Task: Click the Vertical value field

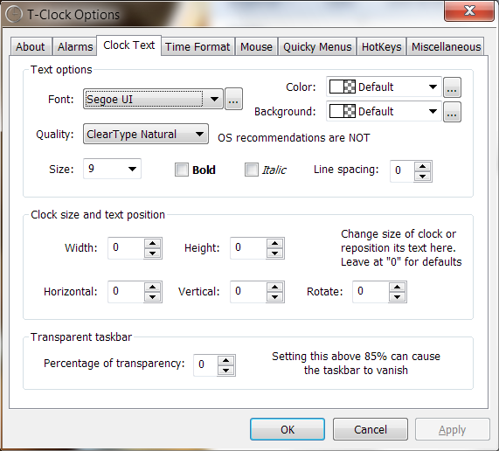Action: point(248,291)
